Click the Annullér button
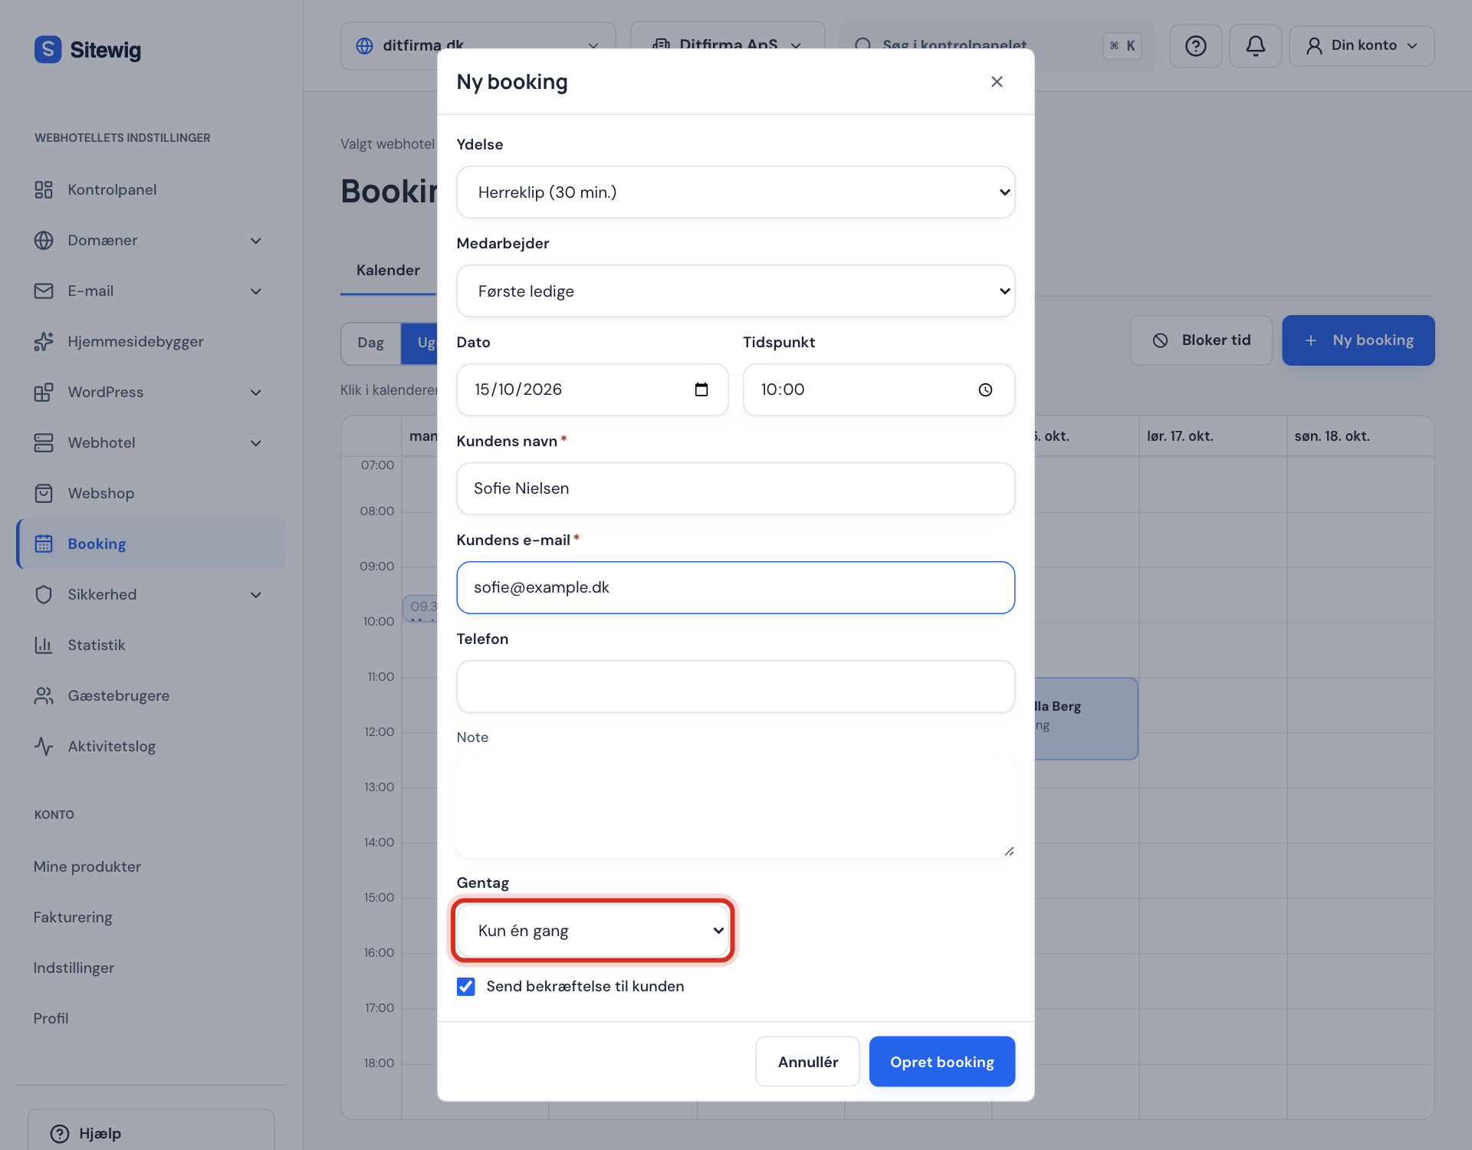The width and height of the screenshot is (1472, 1150). [807, 1061]
